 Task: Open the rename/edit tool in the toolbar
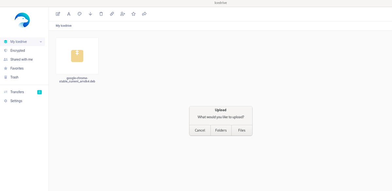tap(58, 14)
